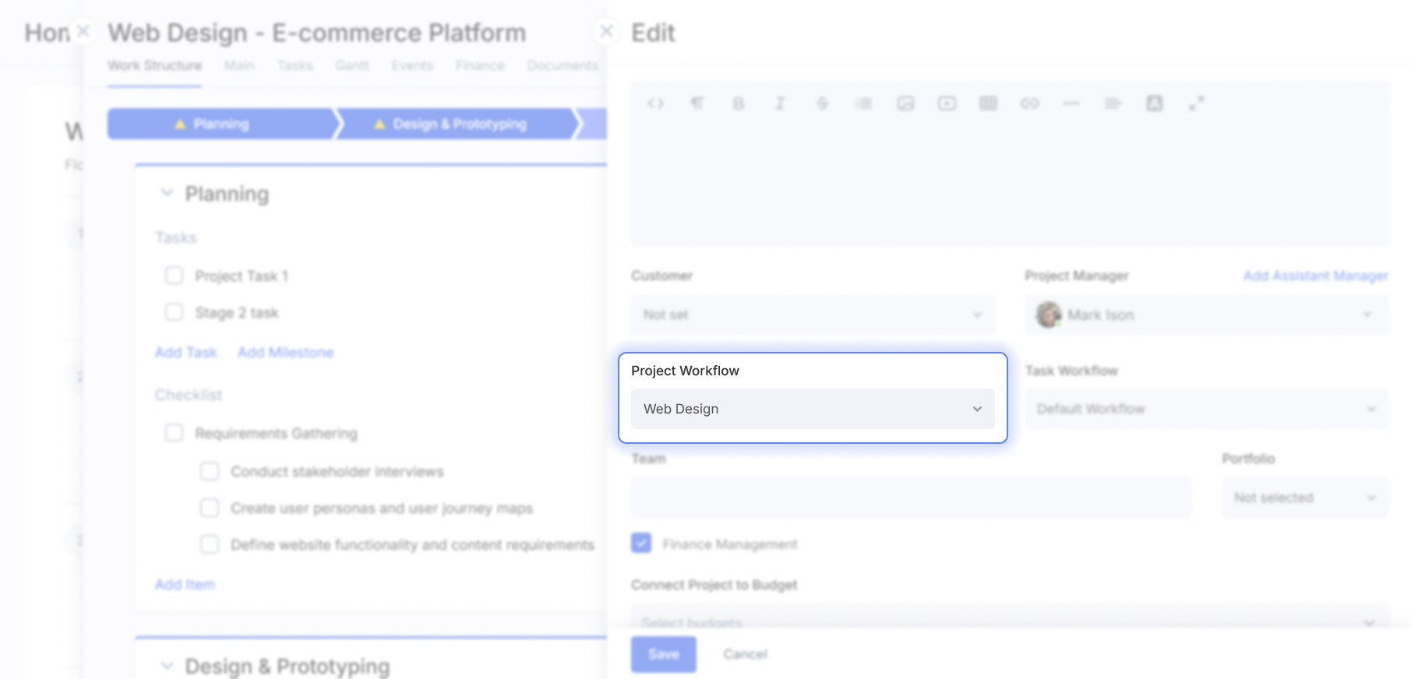This screenshot has width=1411, height=679.
Task: Click Add Assistant Manager link
Action: point(1315,276)
